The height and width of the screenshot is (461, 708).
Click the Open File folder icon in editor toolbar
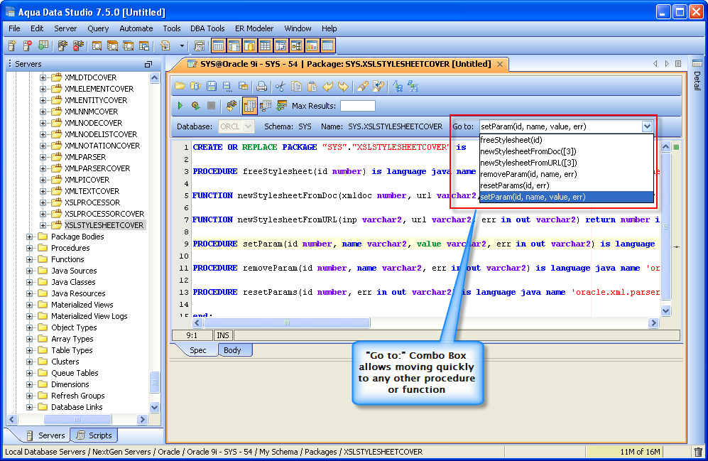180,86
